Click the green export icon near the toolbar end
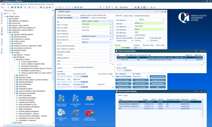This screenshot has height=127, width=212. (x=151, y=7)
